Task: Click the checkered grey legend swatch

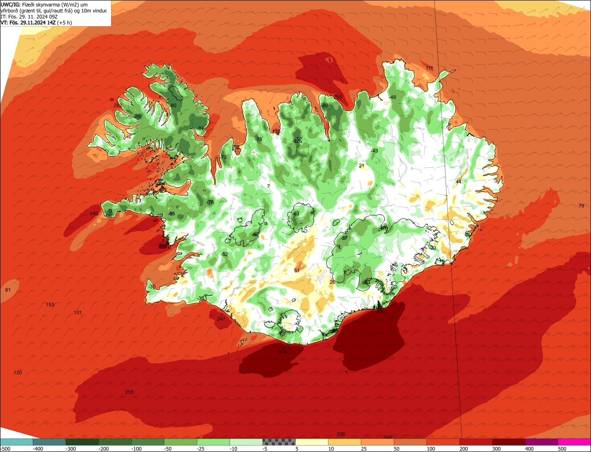Action: pos(279,442)
